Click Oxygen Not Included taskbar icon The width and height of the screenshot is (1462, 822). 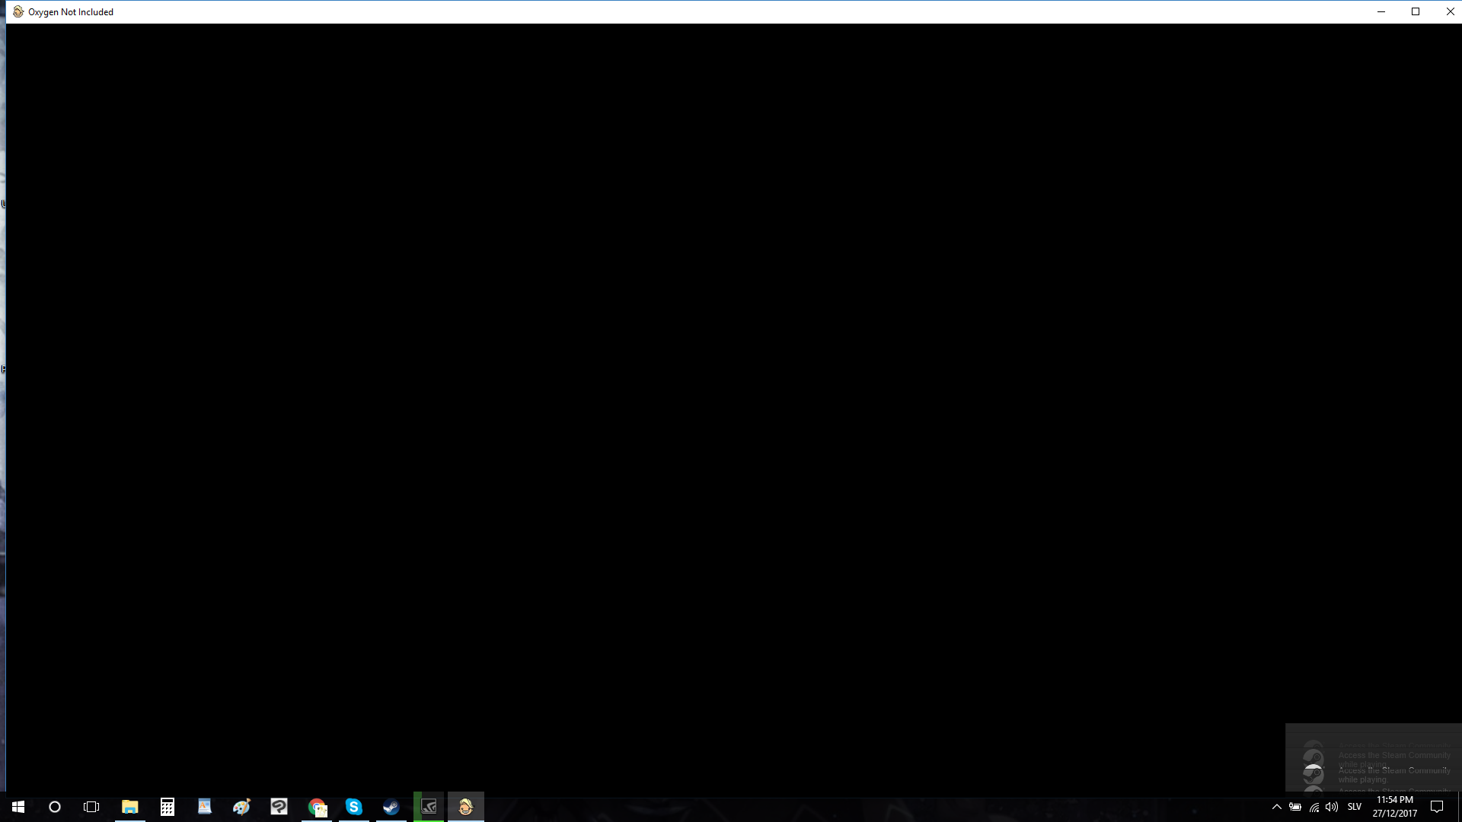click(x=466, y=807)
